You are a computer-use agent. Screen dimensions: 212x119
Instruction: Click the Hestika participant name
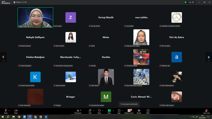pyautogui.click(x=106, y=57)
